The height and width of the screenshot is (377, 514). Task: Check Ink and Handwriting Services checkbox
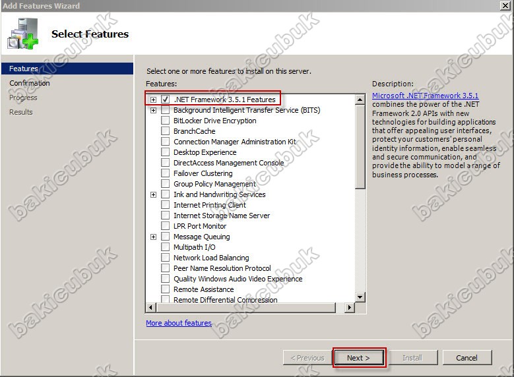(165, 194)
